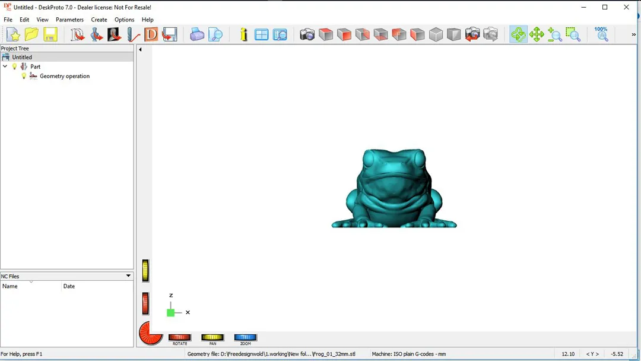The height and width of the screenshot is (361, 641).
Task: Select the front view cube icon
Action: coord(344,34)
